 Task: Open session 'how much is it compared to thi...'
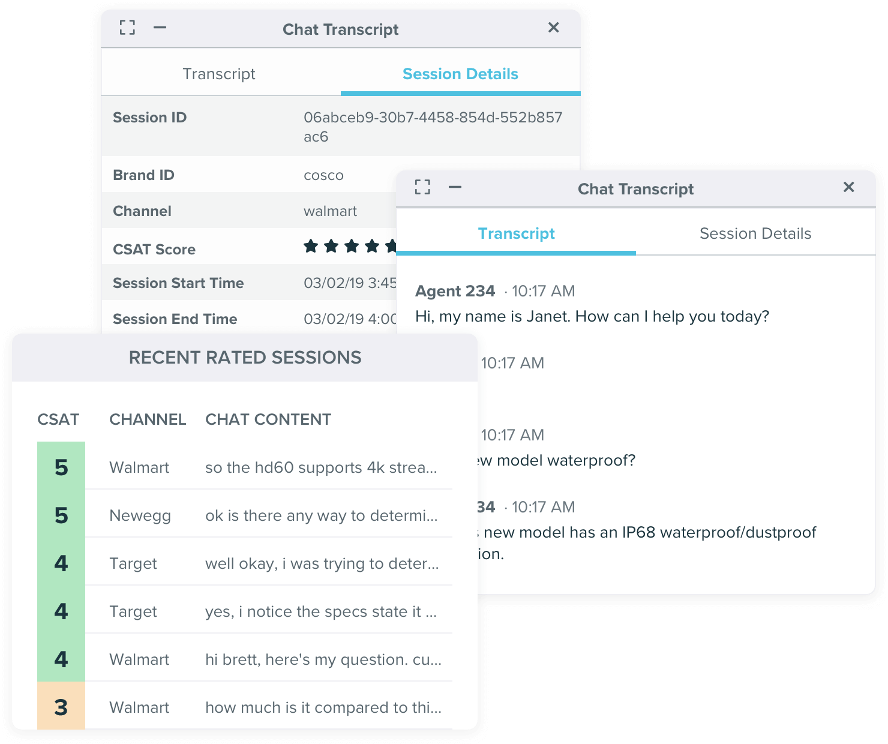point(323,707)
